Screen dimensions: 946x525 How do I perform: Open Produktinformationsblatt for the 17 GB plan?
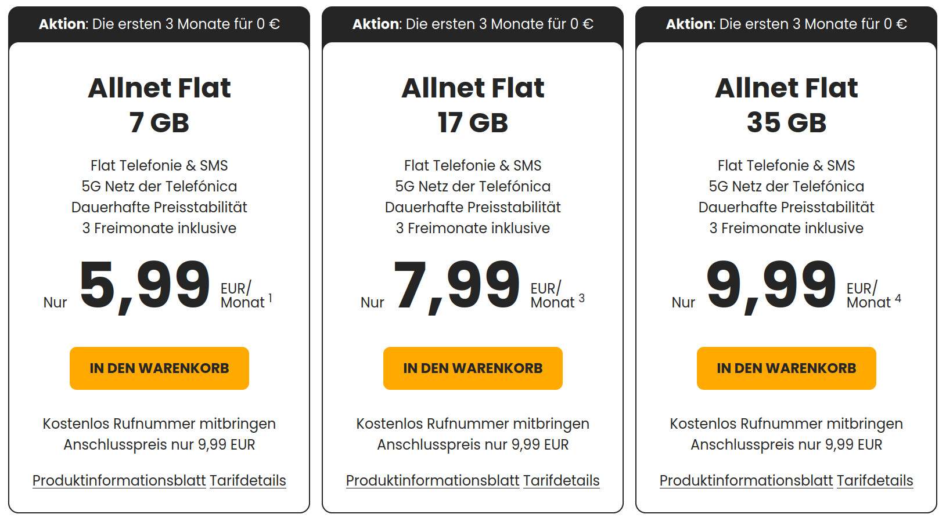click(433, 481)
